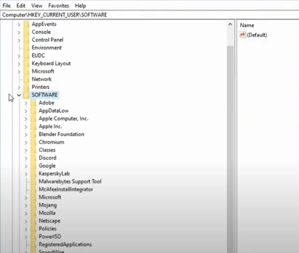Click the Netscape folder icon
The height and width of the screenshot is (253, 299).
pos(33,221)
